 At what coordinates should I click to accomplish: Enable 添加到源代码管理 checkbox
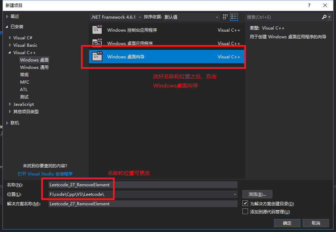pyautogui.click(x=245, y=212)
